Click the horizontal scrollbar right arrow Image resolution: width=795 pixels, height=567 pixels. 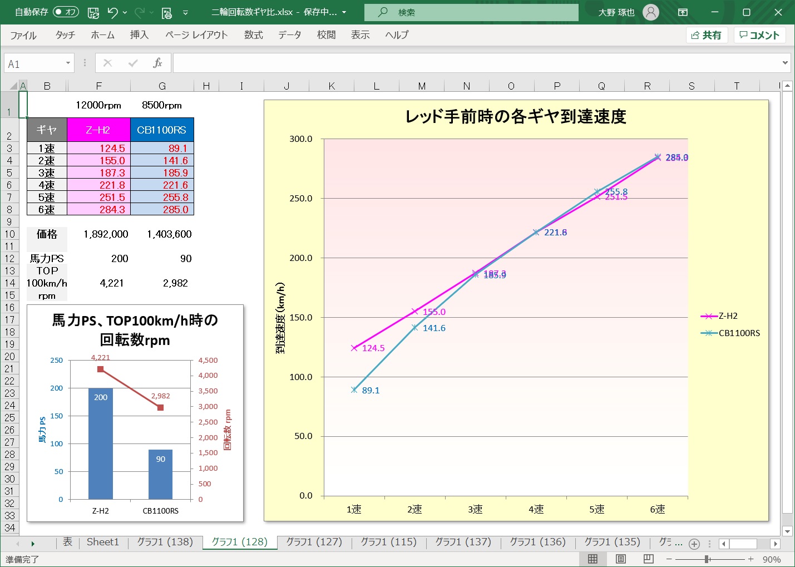776,544
